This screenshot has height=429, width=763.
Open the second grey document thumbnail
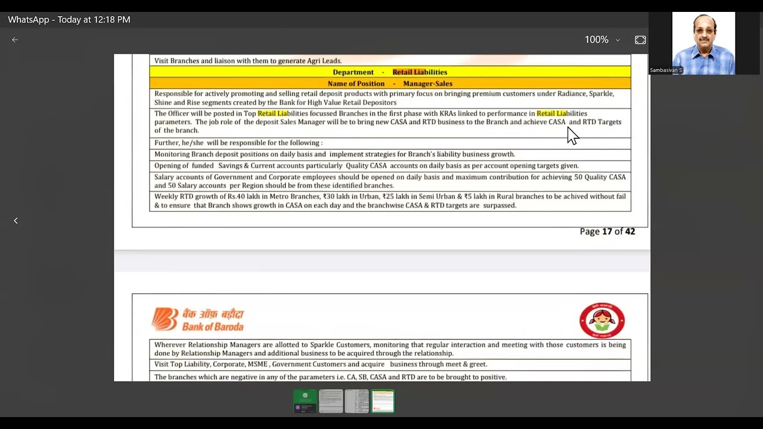(331, 402)
